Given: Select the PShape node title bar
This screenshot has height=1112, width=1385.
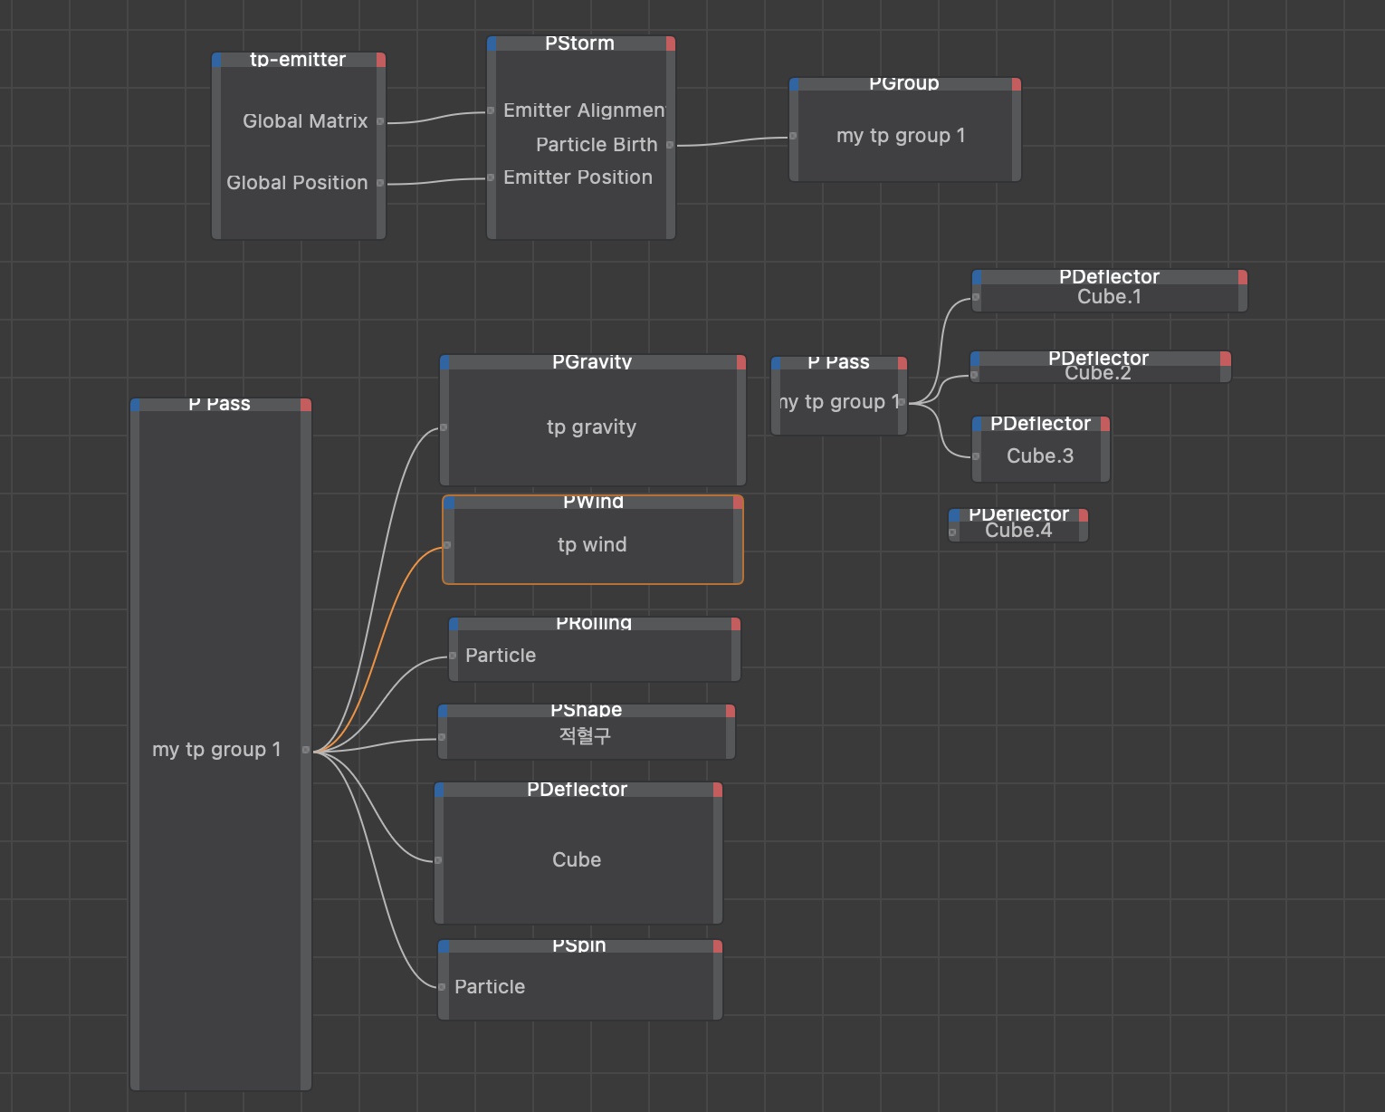Looking at the screenshot, I should click(x=587, y=712).
